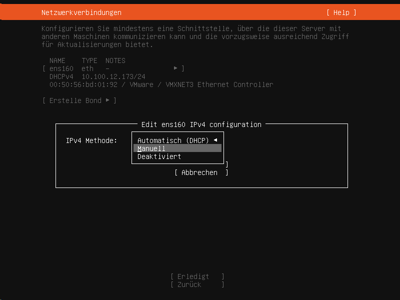
Task: Click the triangle marker after Automatisch (DHCP)
Action: point(215,140)
